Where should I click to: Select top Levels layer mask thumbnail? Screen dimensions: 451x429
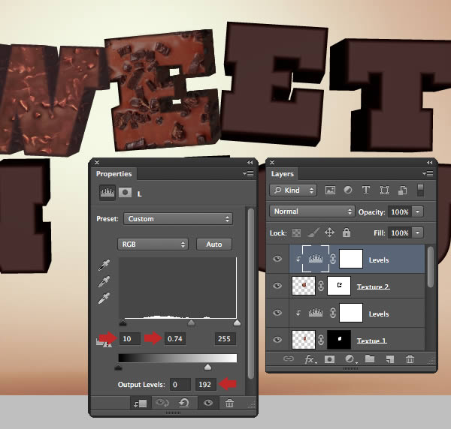(x=351, y=259)
